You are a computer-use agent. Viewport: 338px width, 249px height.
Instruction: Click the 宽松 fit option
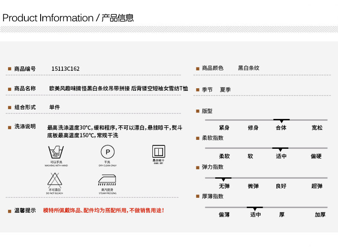317,128
